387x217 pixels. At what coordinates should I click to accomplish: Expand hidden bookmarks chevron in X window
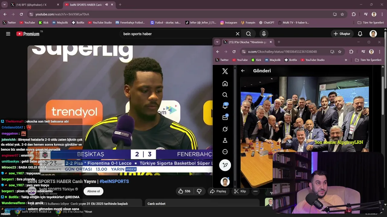coord(346,60)
